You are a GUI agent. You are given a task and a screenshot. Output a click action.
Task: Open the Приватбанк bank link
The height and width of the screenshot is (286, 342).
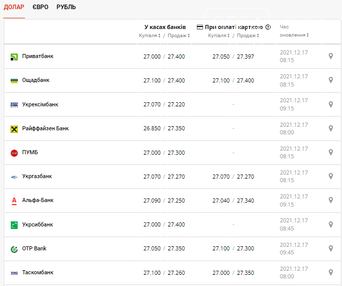click(38, 56)
